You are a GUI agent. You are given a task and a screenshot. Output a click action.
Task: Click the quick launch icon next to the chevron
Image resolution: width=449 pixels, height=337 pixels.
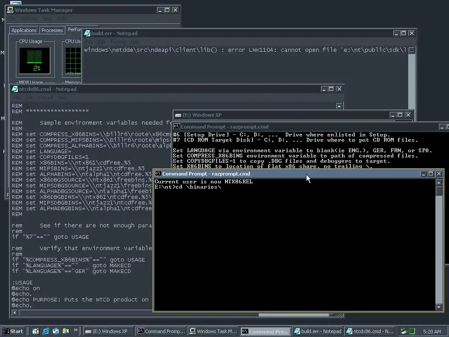pos(66,331)
